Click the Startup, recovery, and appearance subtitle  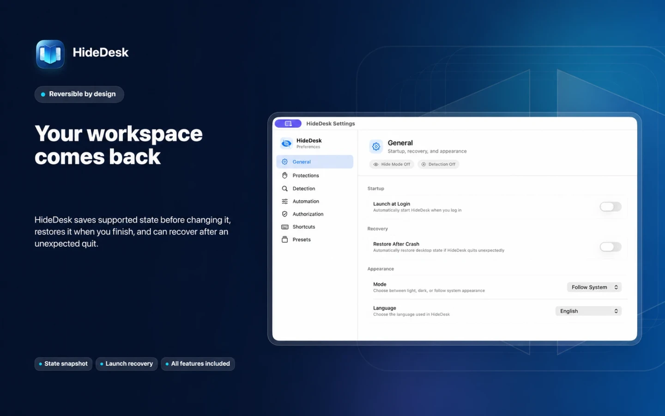(427, 151)
